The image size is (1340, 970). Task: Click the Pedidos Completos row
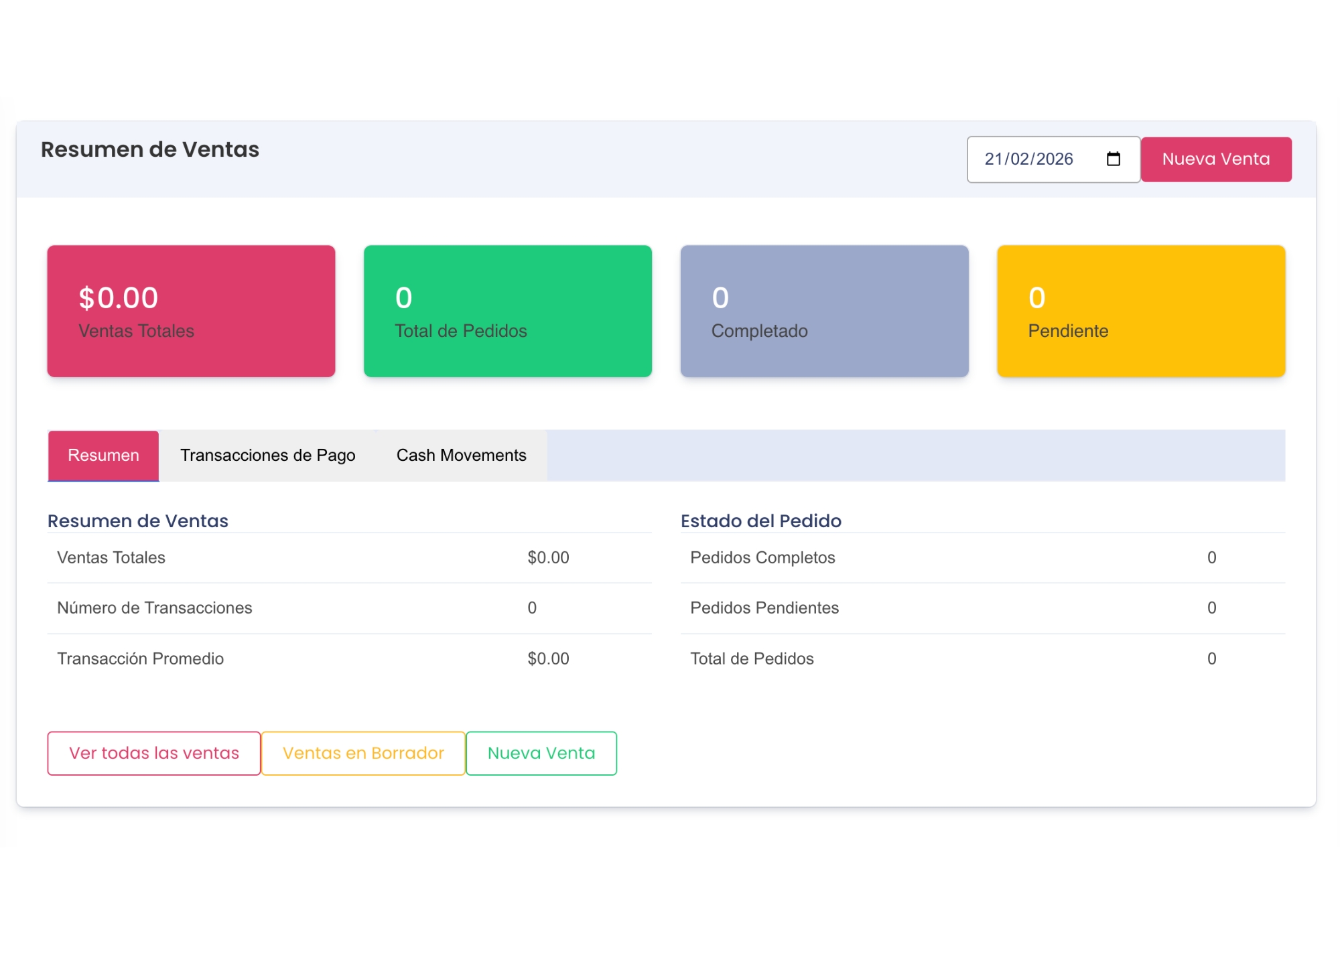pyautogui.click(x=982, y=557)
